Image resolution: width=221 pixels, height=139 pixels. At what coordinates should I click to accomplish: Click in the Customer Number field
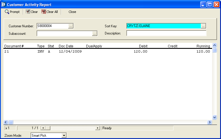(52, 26)
